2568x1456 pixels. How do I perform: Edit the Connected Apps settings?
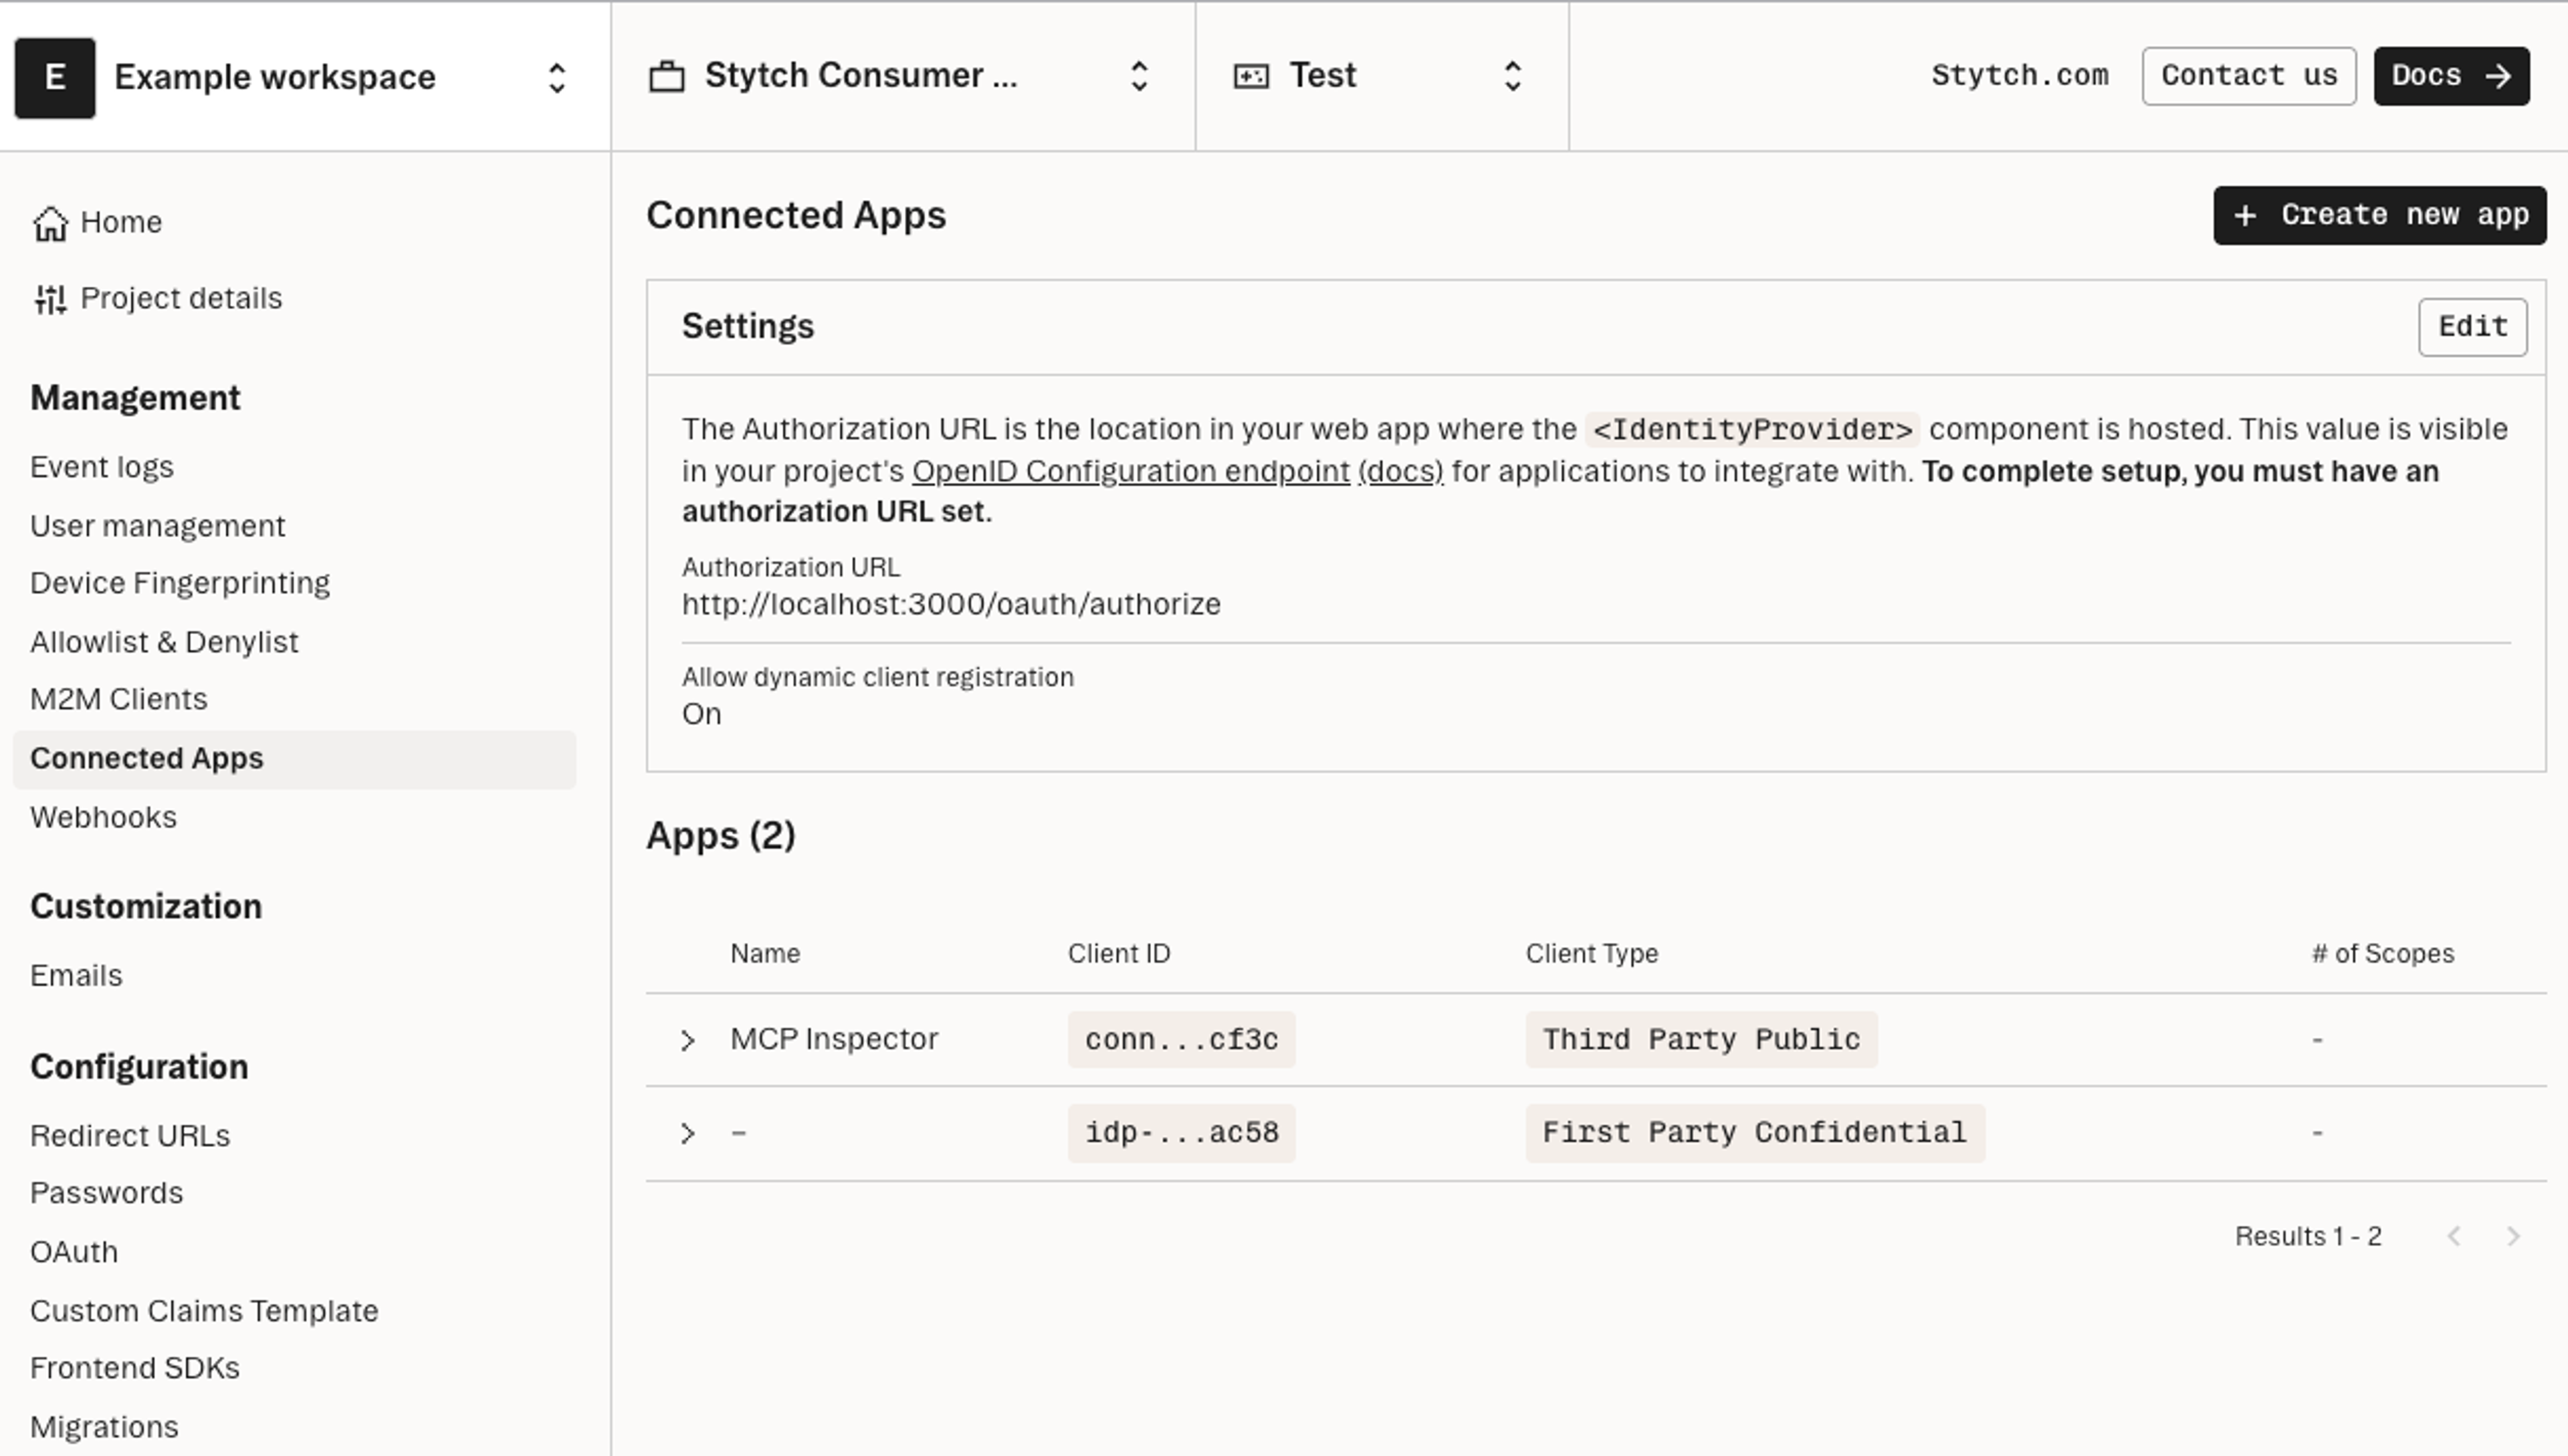click(x=2472, y=327)
